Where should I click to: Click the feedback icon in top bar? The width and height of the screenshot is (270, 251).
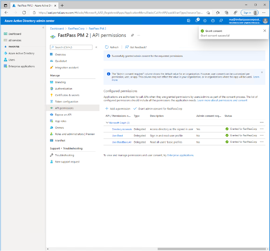[221, 21]
